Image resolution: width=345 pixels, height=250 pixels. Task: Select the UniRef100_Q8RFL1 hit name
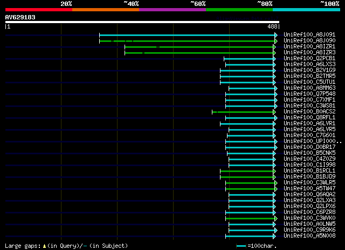click(x=309, y=117)
